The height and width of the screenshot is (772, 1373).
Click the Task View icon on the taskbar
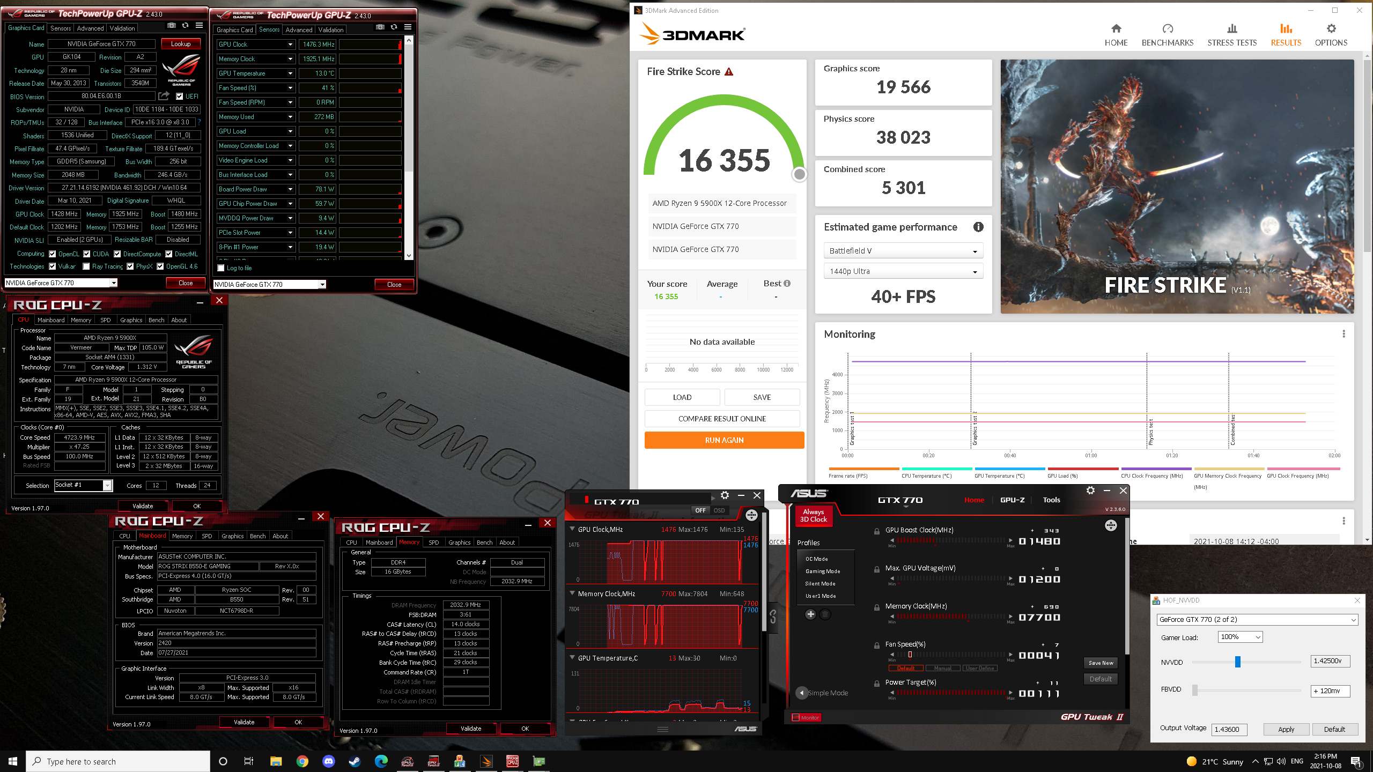pyautogui.click(x=249, y=761)
